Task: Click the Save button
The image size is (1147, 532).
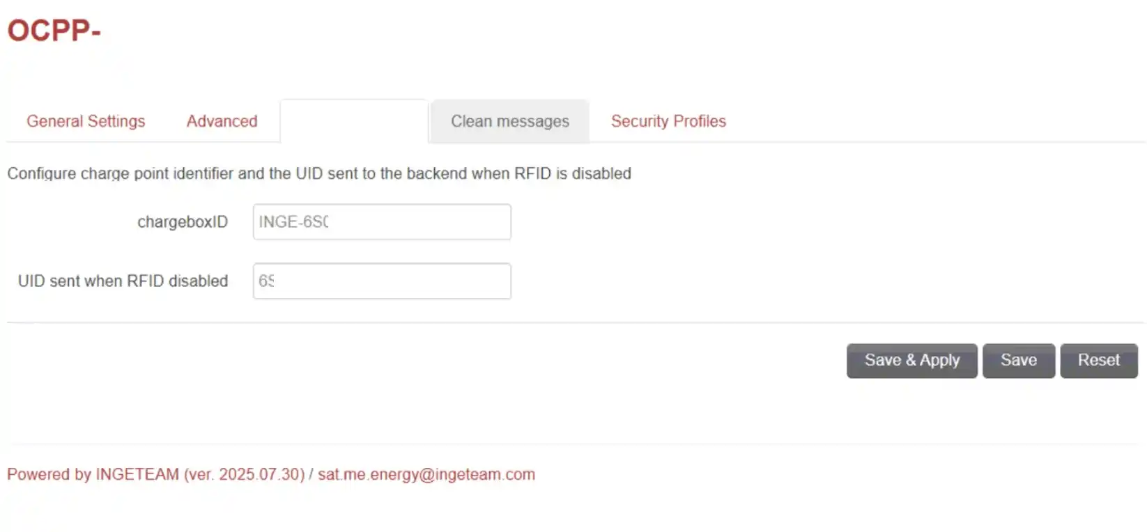Action: tap(1019, 361)
